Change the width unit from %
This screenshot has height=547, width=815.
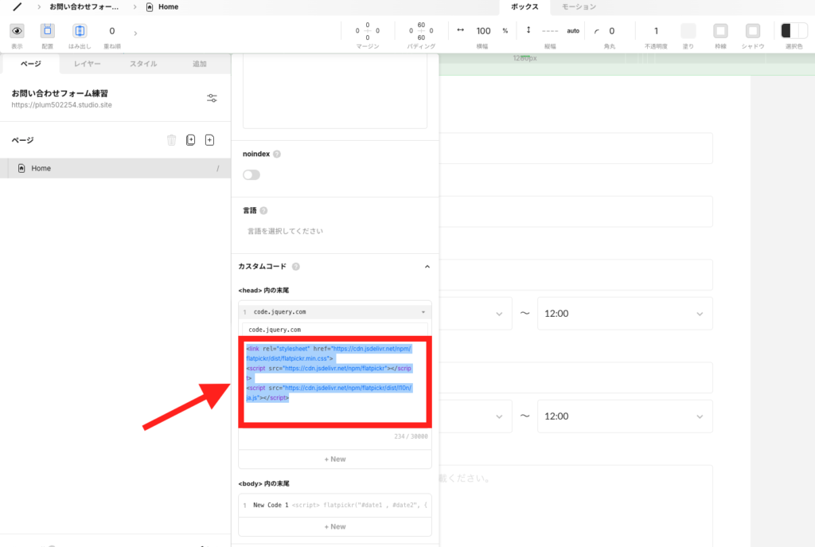point(505,31)
